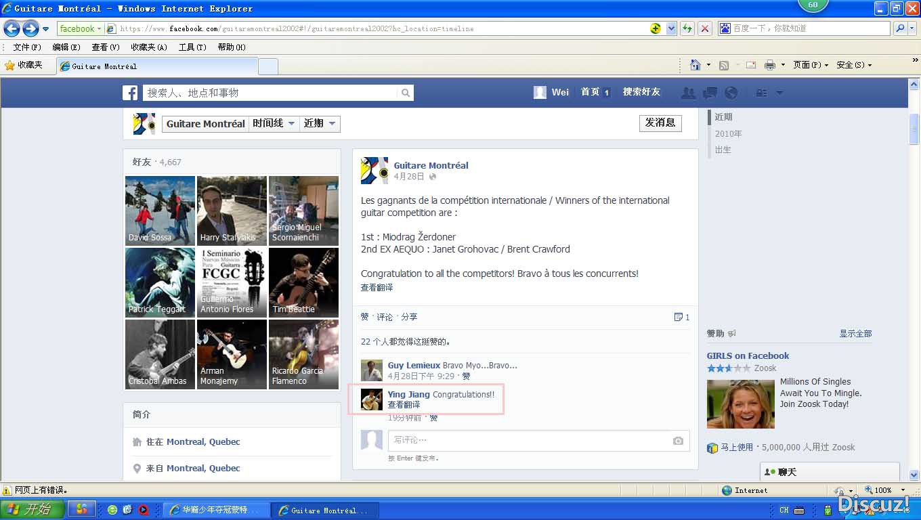Click the 发消息 send message button
This screenshot has height=520, width=921.
pyautogui.click(x=660, y=123)
